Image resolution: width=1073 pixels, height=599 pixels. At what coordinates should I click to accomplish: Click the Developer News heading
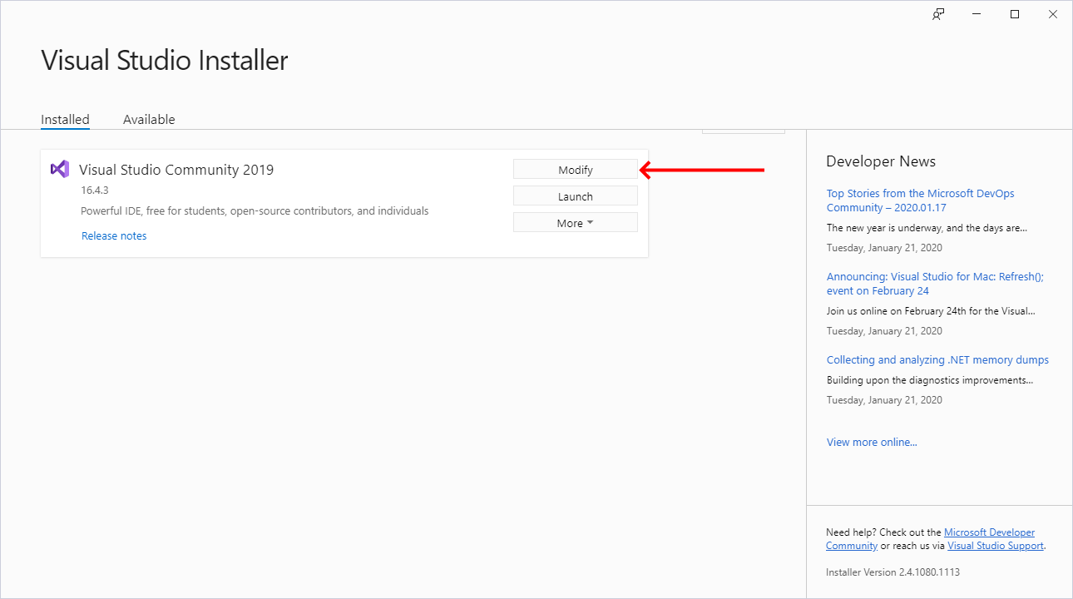(x=881, y=161)
